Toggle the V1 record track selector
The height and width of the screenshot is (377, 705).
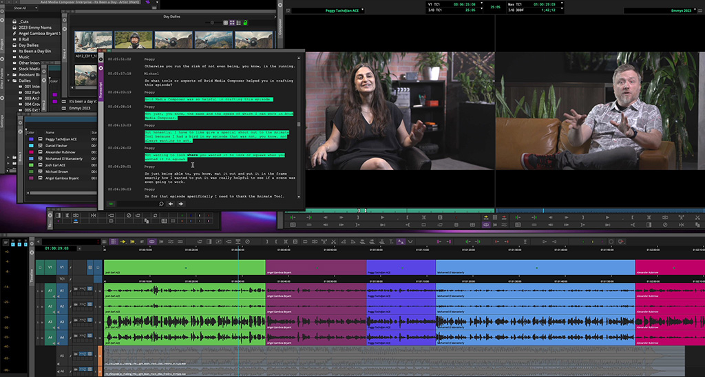click(61, 267)
